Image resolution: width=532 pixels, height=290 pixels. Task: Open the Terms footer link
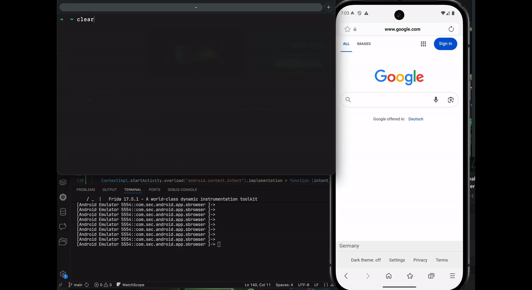click(x=442, y=260)
